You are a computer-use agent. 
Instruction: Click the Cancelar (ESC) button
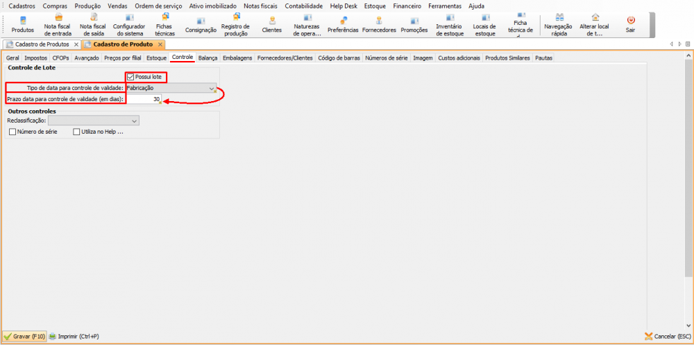pyautogui.click(x=668, y=337)
